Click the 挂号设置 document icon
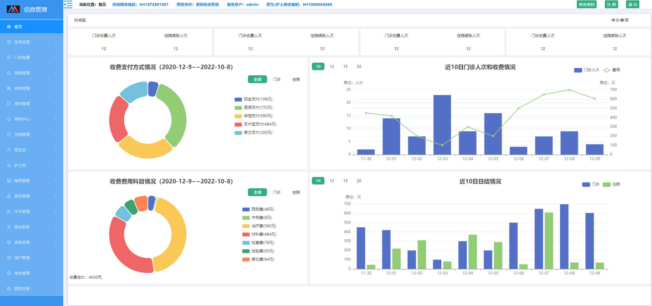The width and height of the screenshot is (652, 306). (9, 42)
